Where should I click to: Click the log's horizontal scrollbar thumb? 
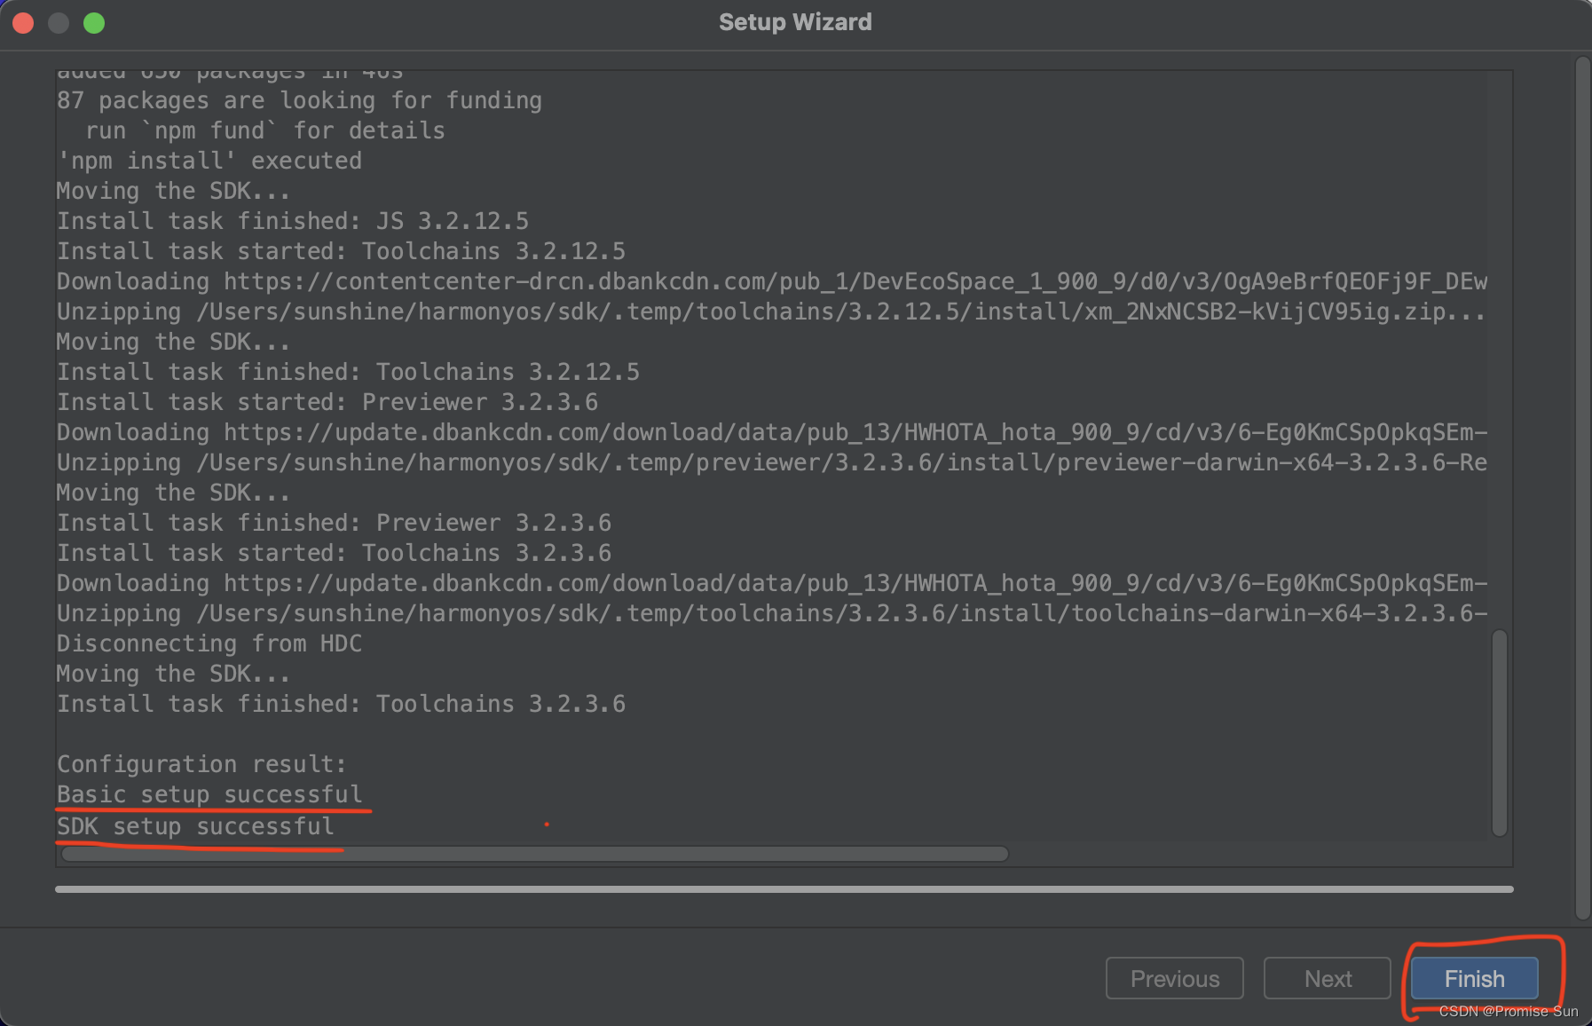coord(535,854)
